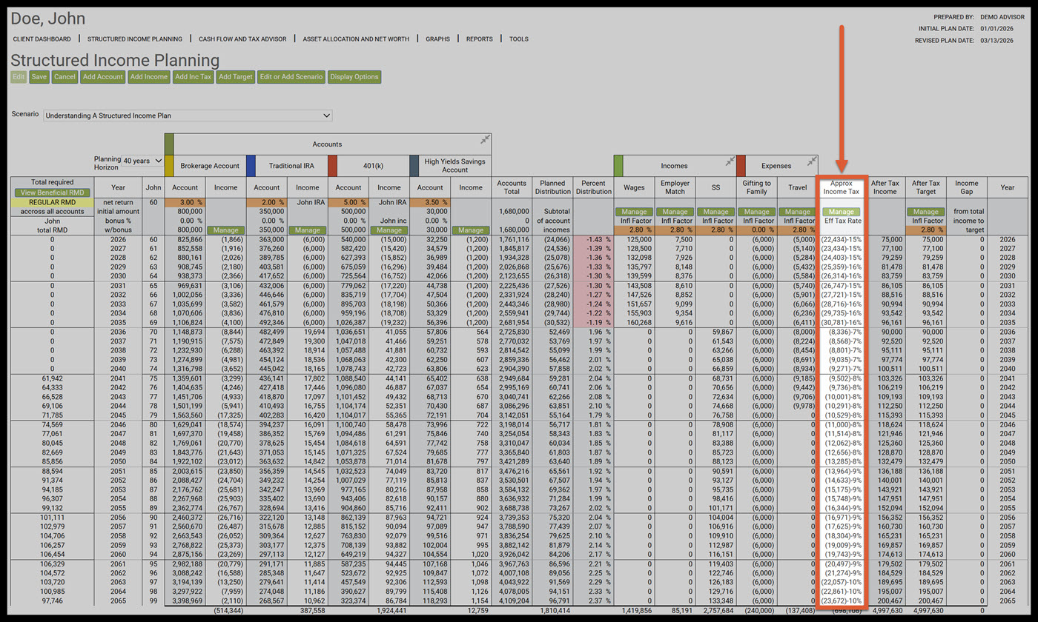Click the 401(k) account header

[373, 166]
